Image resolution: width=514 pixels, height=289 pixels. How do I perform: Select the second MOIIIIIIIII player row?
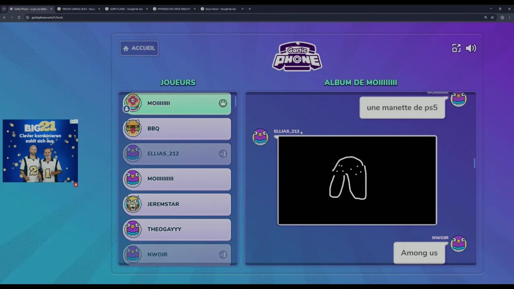(177, 179)
